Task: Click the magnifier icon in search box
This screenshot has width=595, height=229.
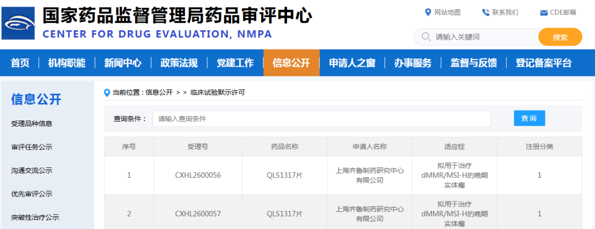Action: [x=425, y=37]
